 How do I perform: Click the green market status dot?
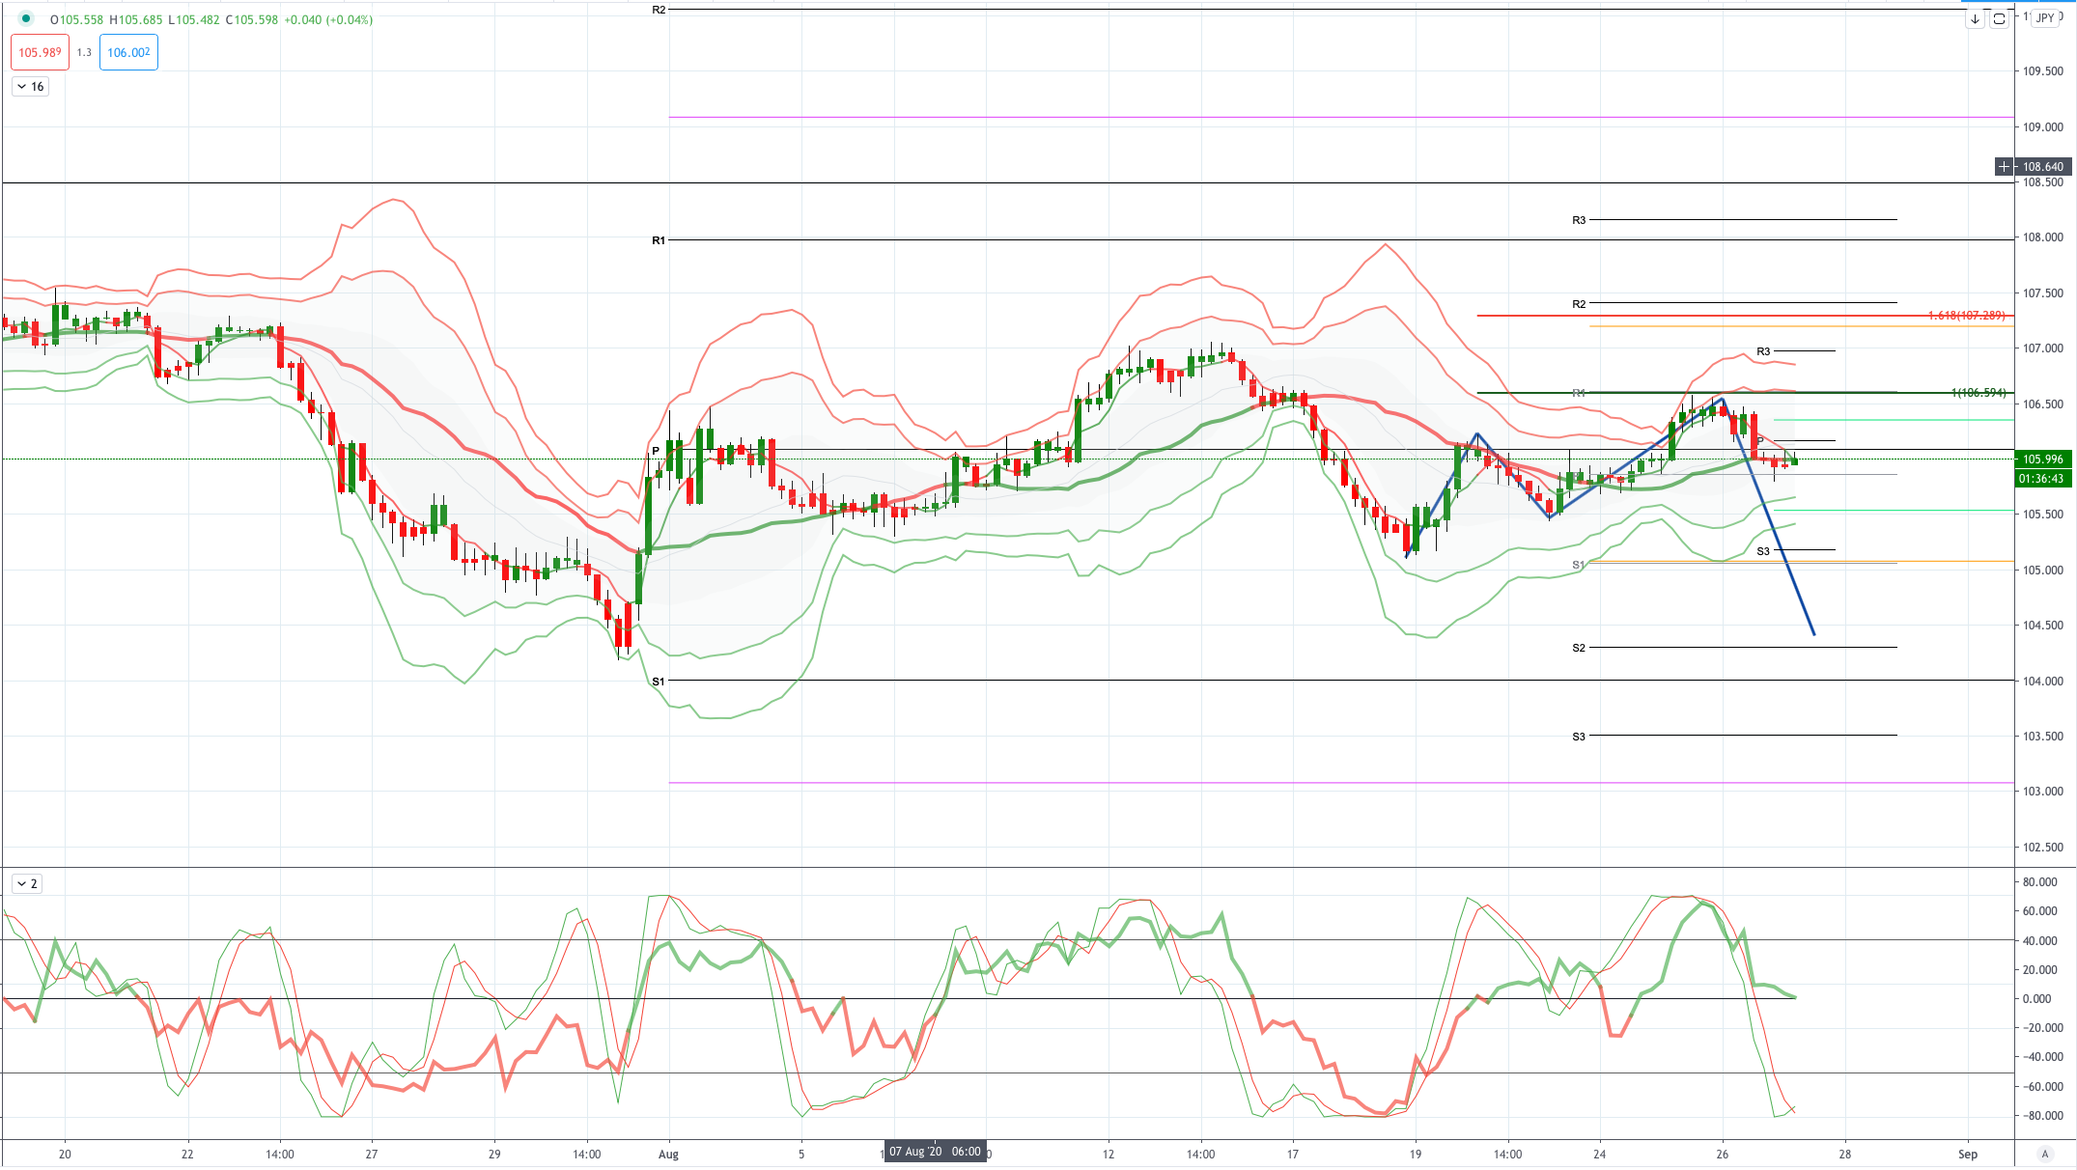coord(26,18)
